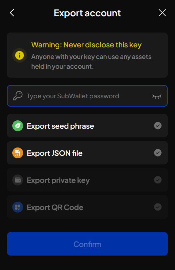Viewport: 175px width, 270px height.
Task: Click the yellow info warning icon
Action: [x=20, y=55]
